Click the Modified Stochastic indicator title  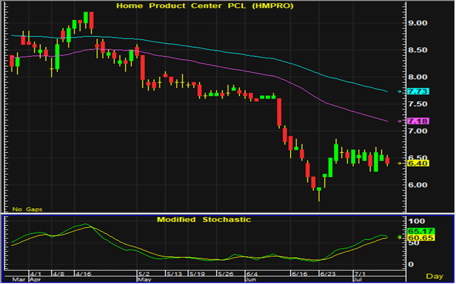click(x=204, y=220)
